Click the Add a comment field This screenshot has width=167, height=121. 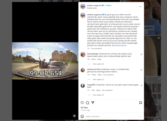(111, 116)
